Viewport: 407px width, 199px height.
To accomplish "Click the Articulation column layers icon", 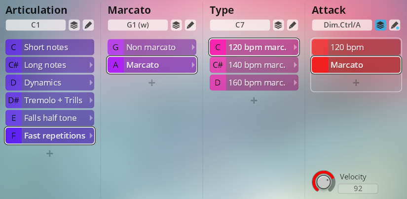I will [74, 25].
